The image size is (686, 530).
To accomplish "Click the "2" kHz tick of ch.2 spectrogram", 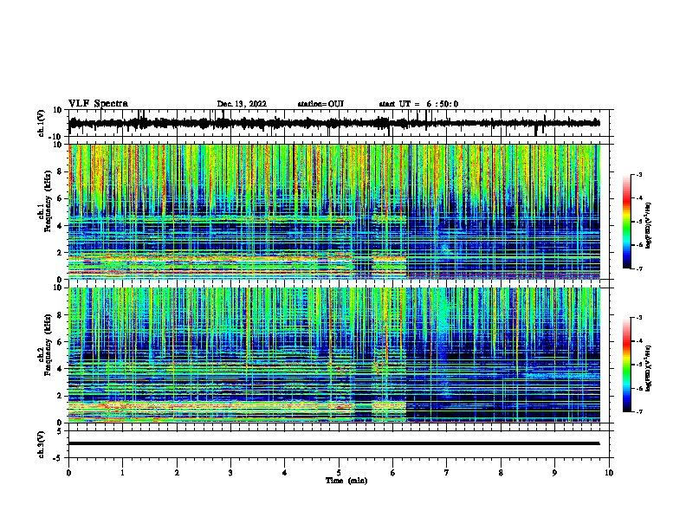I will point(60,396).
